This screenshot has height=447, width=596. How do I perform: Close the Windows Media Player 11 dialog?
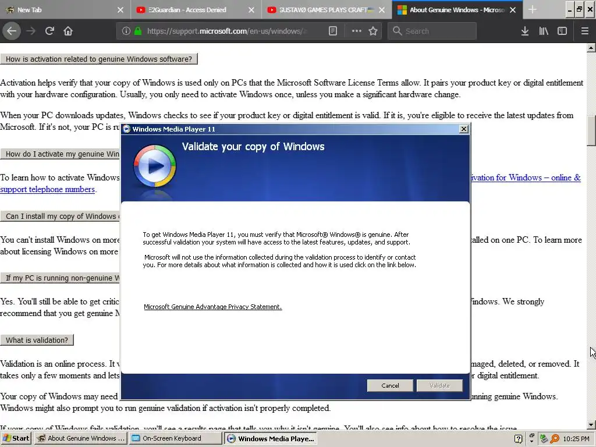(x=464, y=129)
